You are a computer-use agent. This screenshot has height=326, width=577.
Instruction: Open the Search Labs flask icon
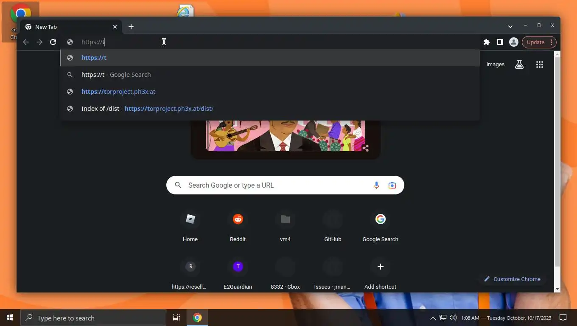pyautogui.click(x=519, y=65)
